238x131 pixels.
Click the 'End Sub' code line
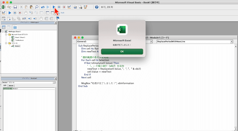[x=83, y=86]
